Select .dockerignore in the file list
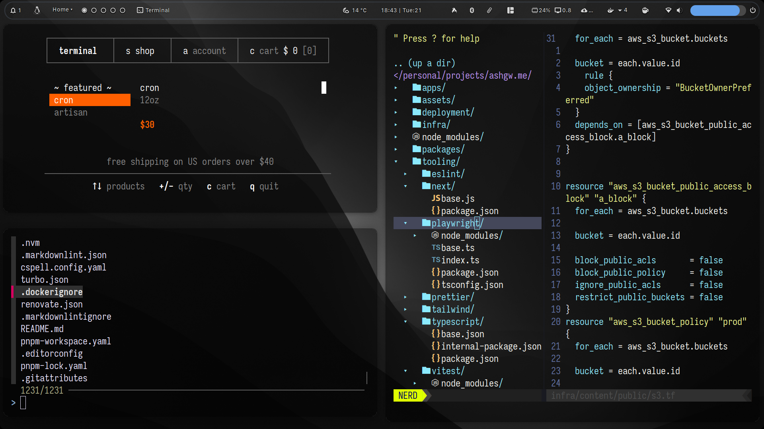The width and height of the screenshot is (764, 429). (x=52, y=292)
